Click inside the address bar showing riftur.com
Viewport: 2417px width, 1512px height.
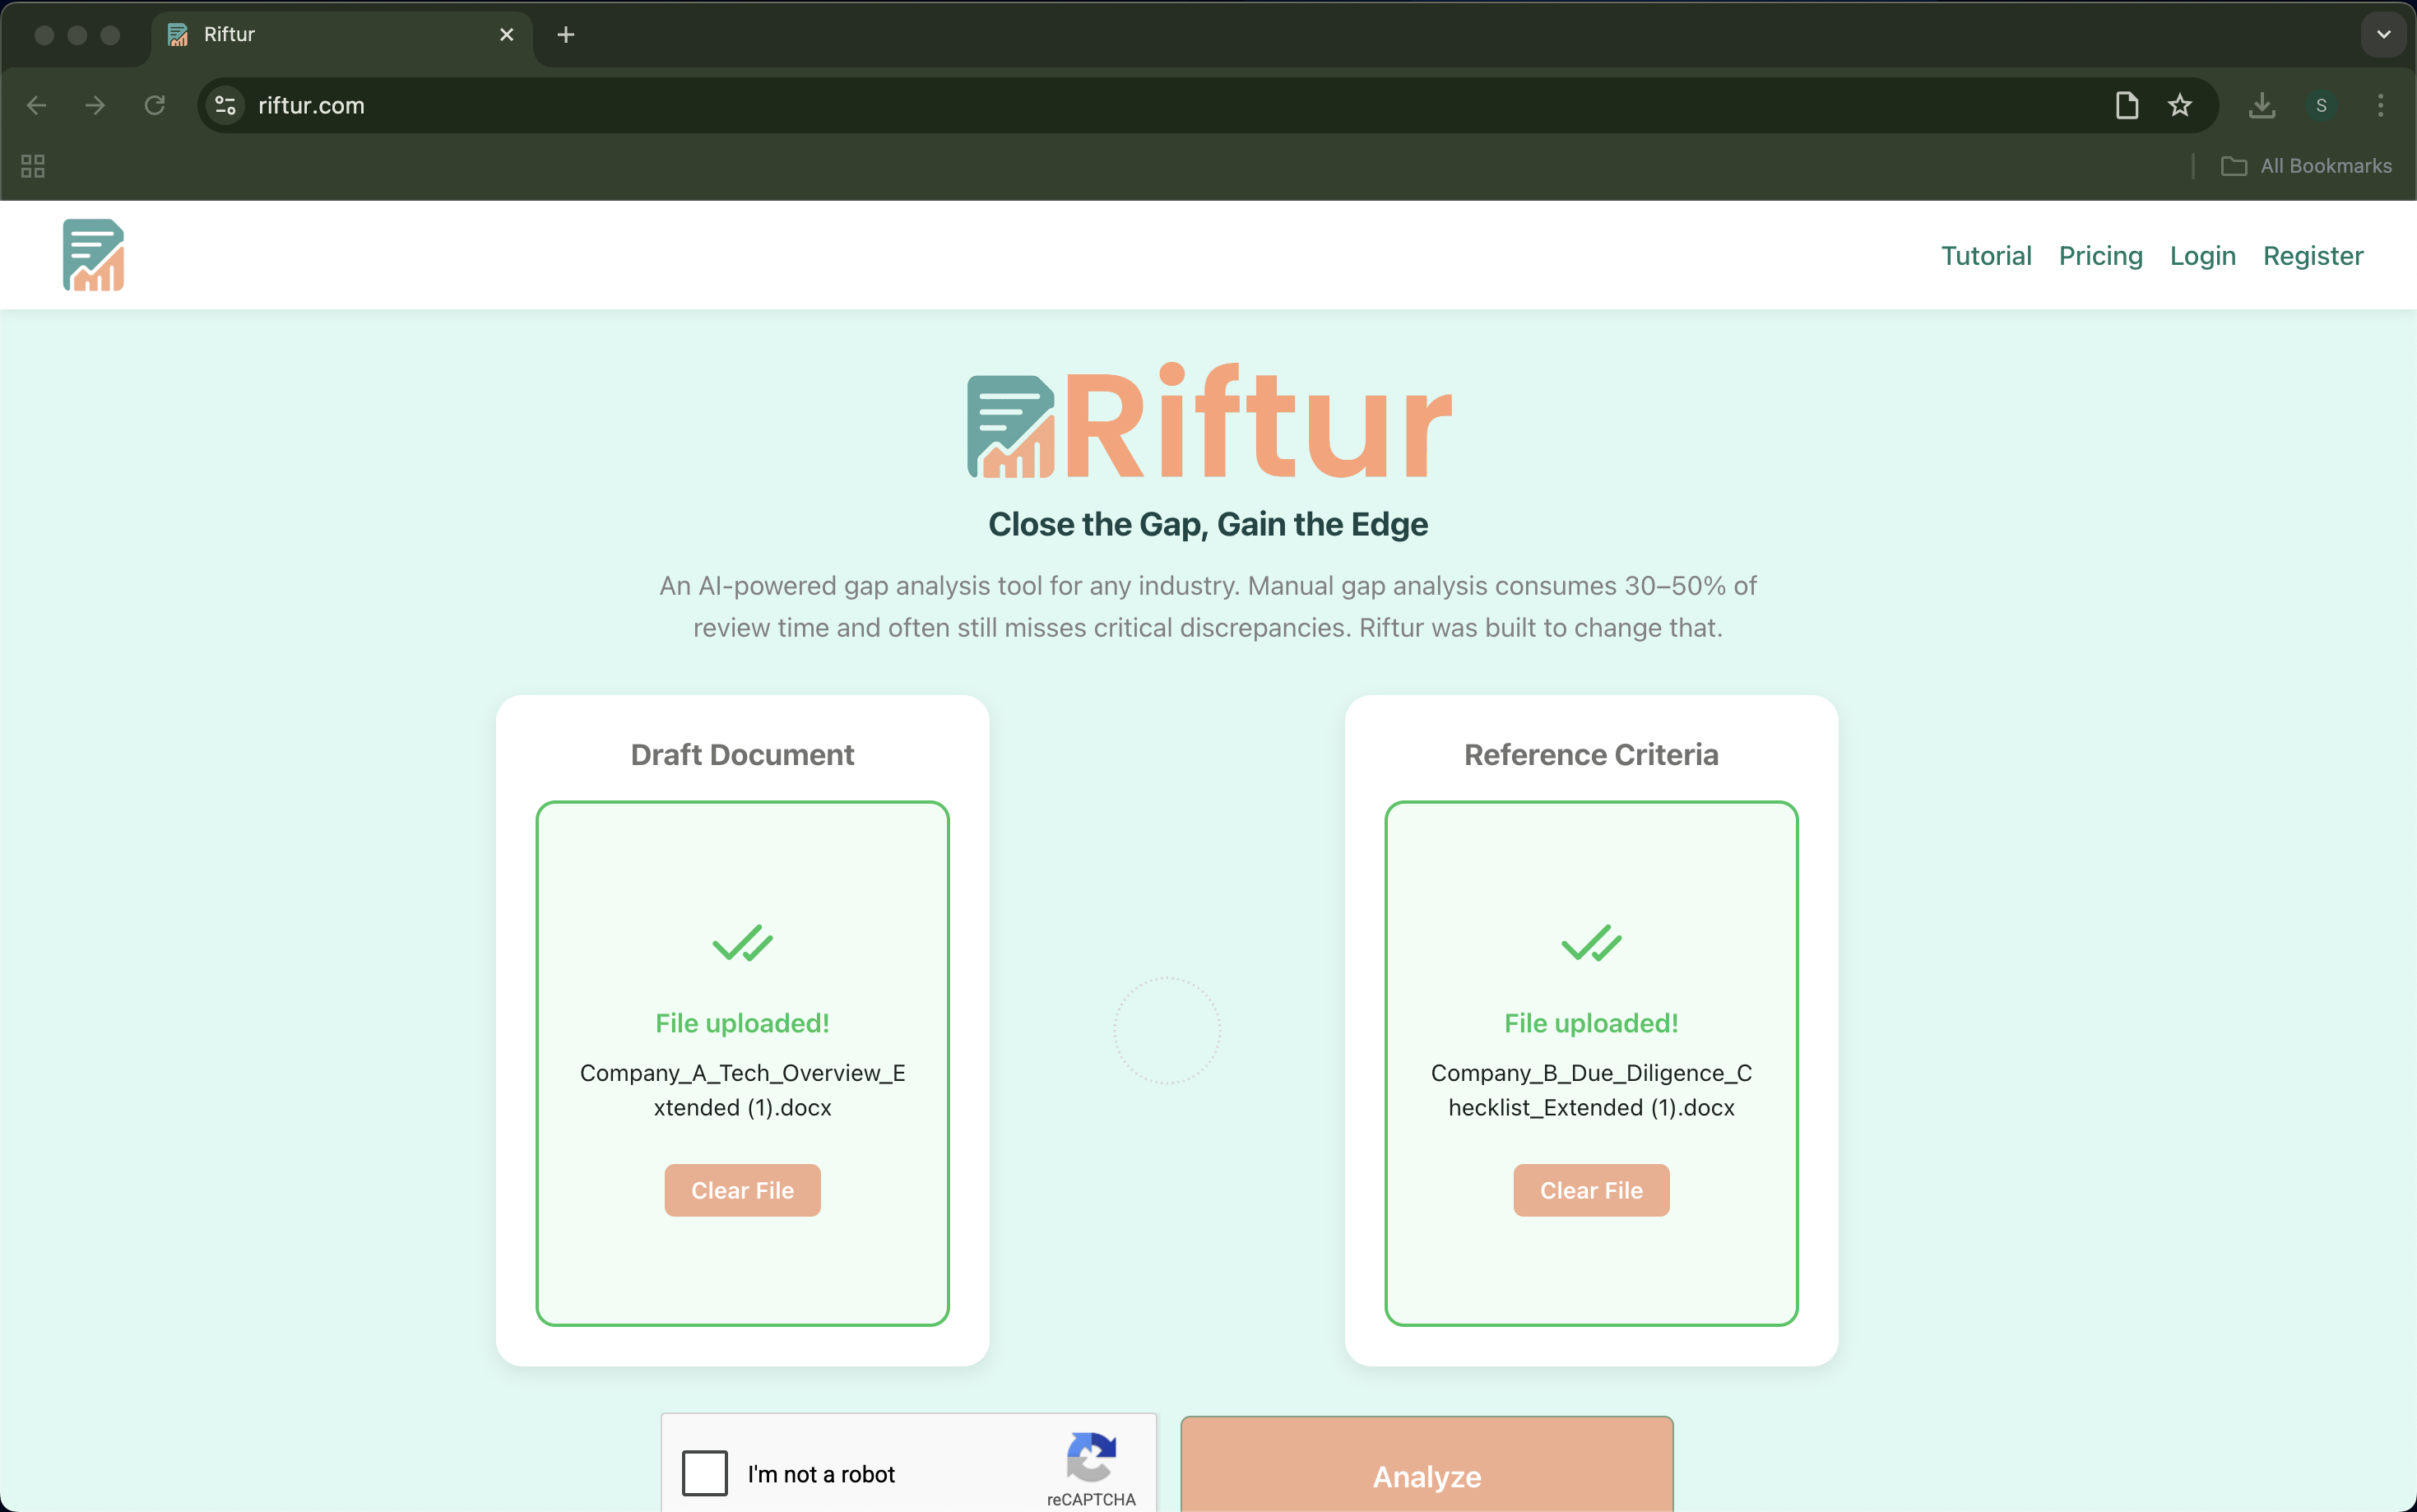pos(700,105)
